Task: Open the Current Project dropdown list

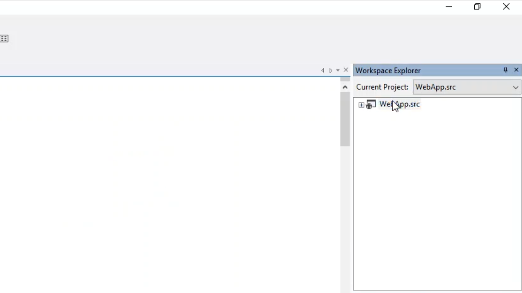Action: 515,87
